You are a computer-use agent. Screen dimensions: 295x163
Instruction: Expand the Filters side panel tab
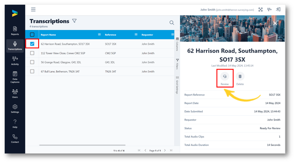177,64
